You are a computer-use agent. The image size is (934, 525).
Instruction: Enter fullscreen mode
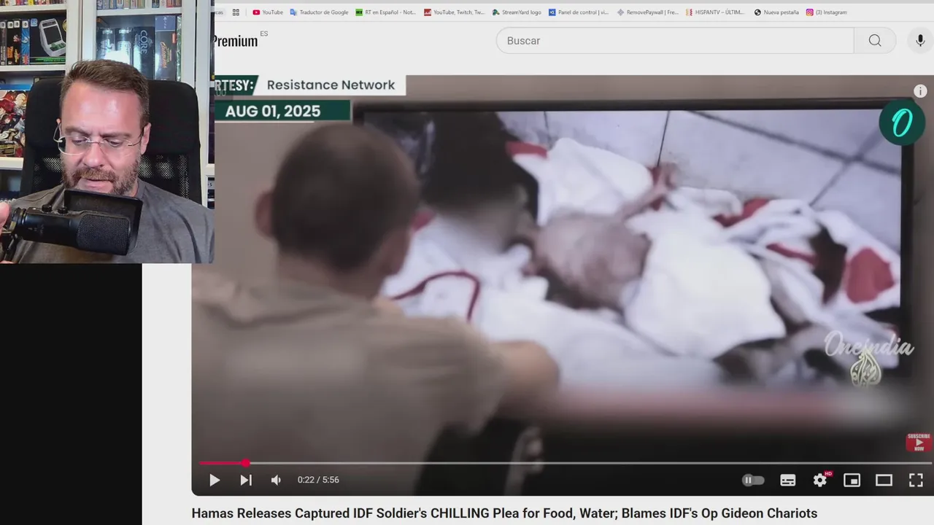pos(916,480)
